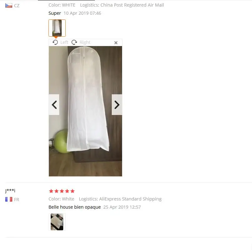Click the rotate right arrow icon

74,42
